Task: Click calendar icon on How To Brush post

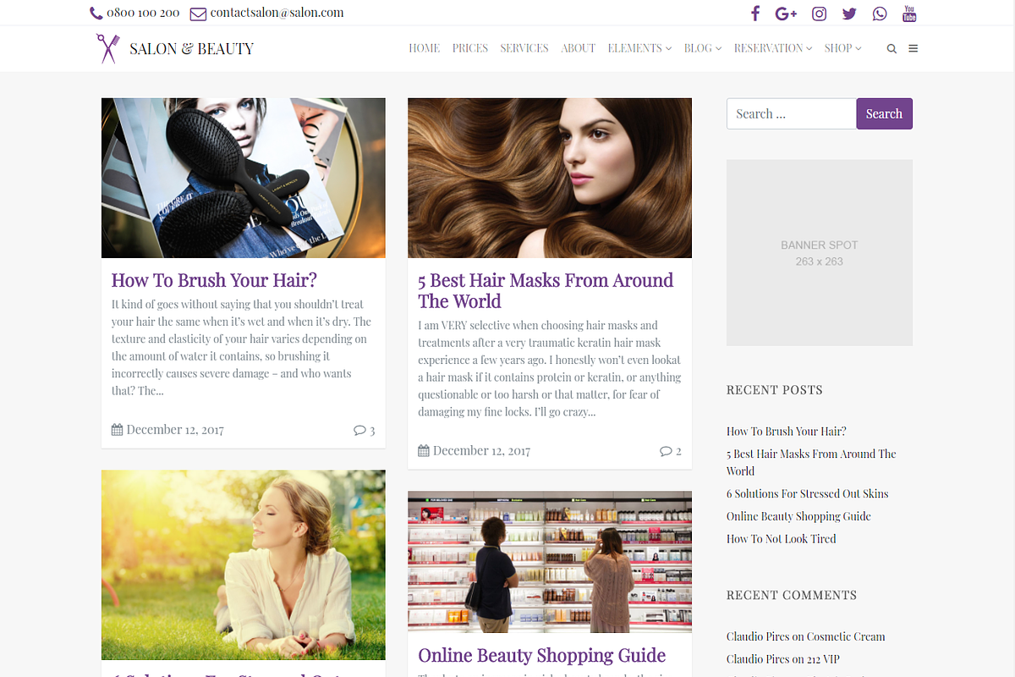Action: [117, 430]
